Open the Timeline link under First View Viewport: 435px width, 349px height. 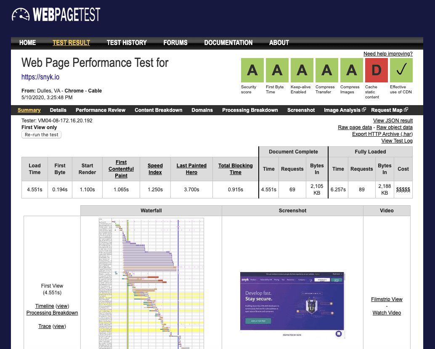(45, 306)
